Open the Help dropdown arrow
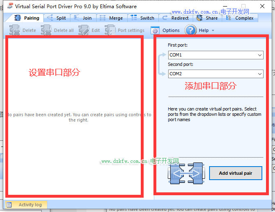The width and height of the screenshot is (275, 212). (x=213, y=31)
